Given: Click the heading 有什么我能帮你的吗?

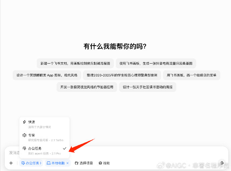Looking at the screenshot, I should [115, 46].
